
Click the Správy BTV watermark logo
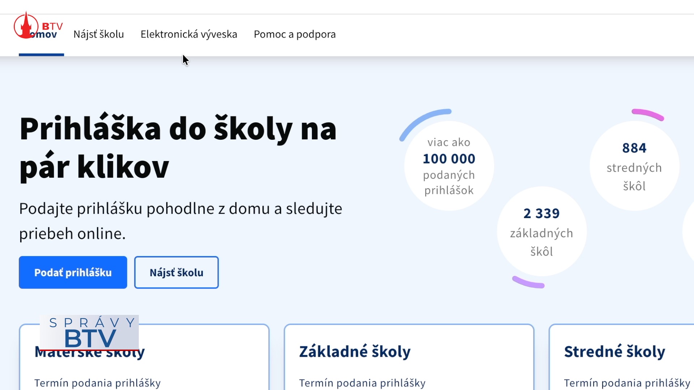click(89, 333)
